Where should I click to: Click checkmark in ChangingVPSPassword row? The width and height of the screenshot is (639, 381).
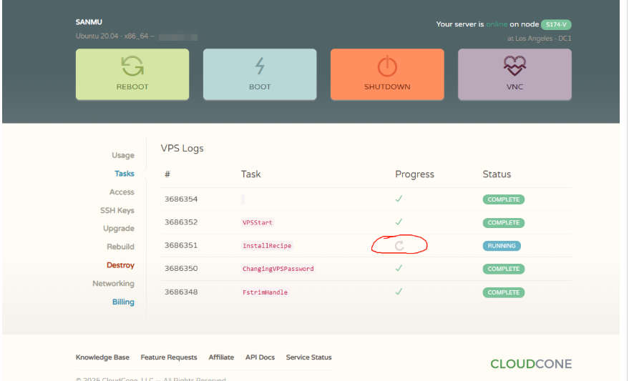point(399,268)
